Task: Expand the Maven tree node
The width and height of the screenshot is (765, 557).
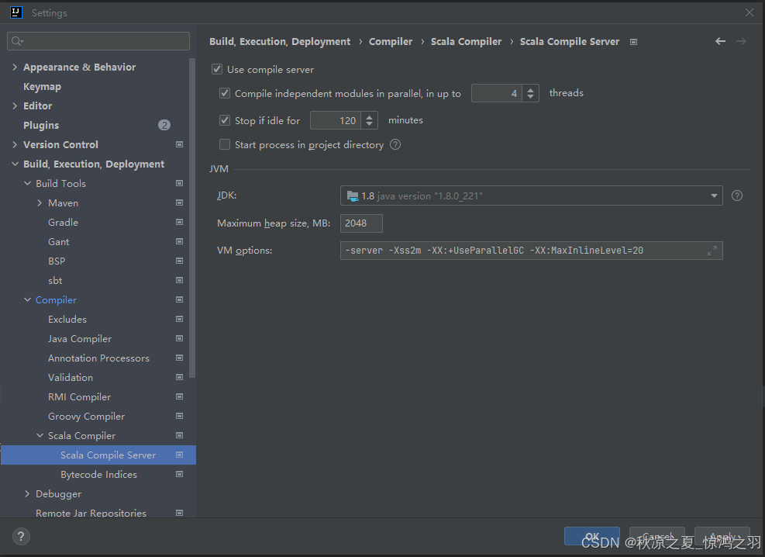Action: point(40,202)
